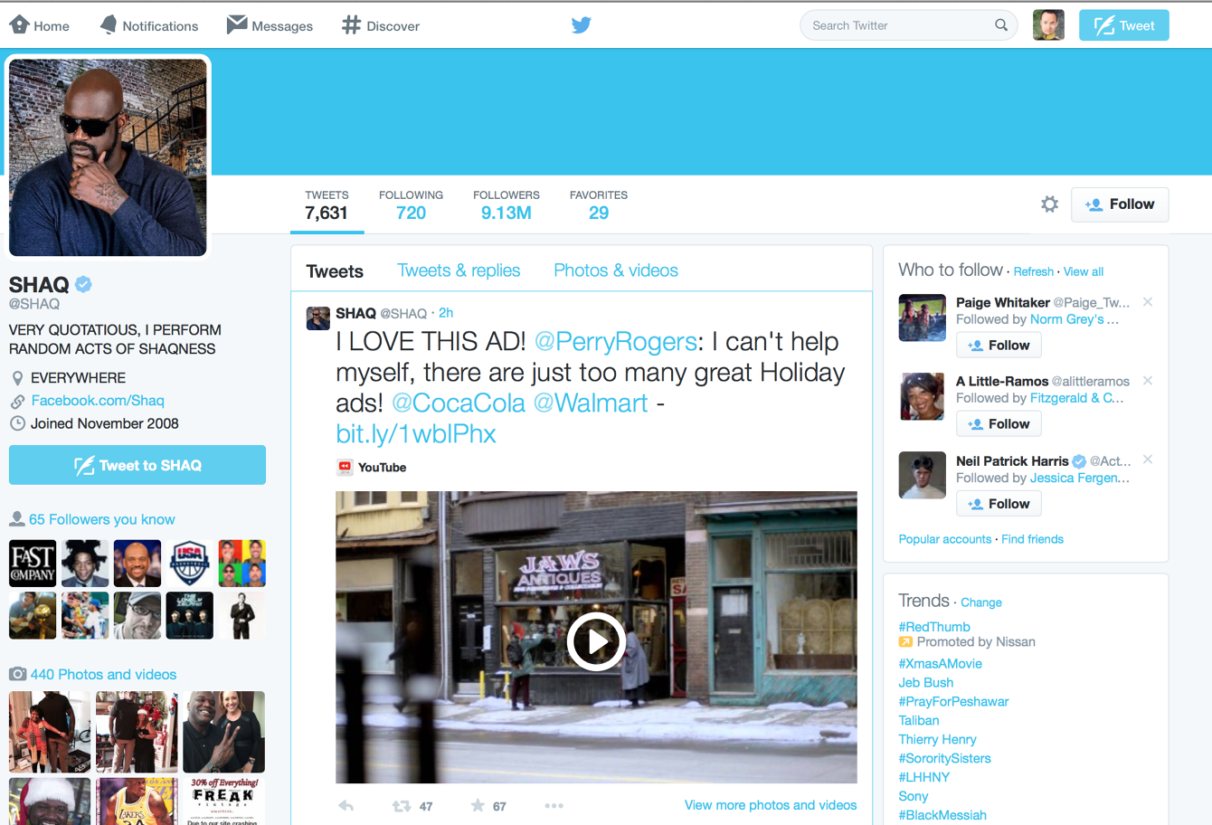View the Followers count 9.13M
This screenshot has width=1212, height=825.
507,206
